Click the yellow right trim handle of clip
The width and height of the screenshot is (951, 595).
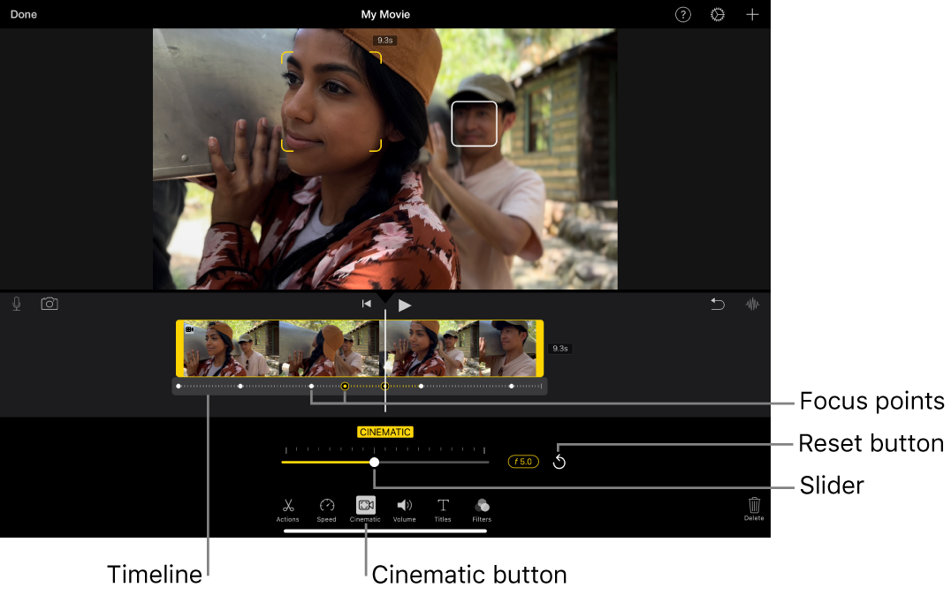tap(539, 349)
